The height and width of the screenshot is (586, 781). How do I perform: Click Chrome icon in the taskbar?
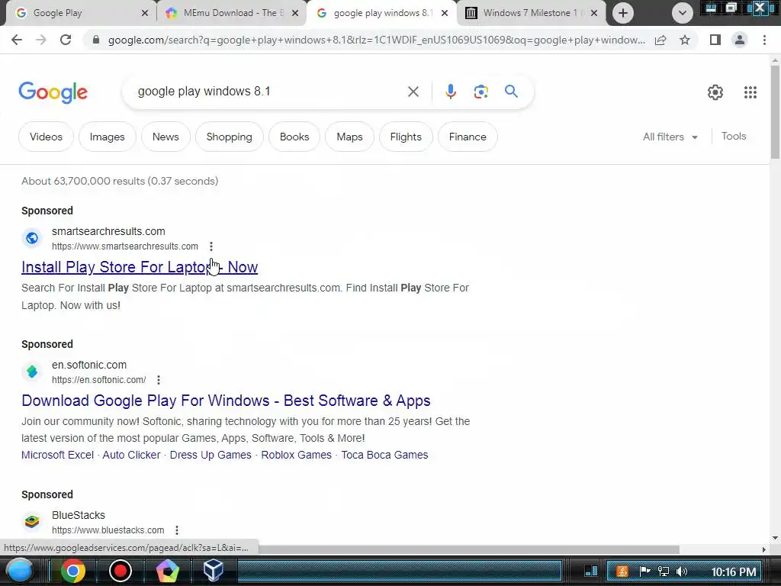click(x=72, y=571)
